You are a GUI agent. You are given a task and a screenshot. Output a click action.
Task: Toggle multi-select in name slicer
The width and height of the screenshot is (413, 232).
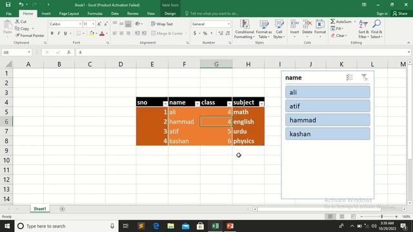click(350, 77)
